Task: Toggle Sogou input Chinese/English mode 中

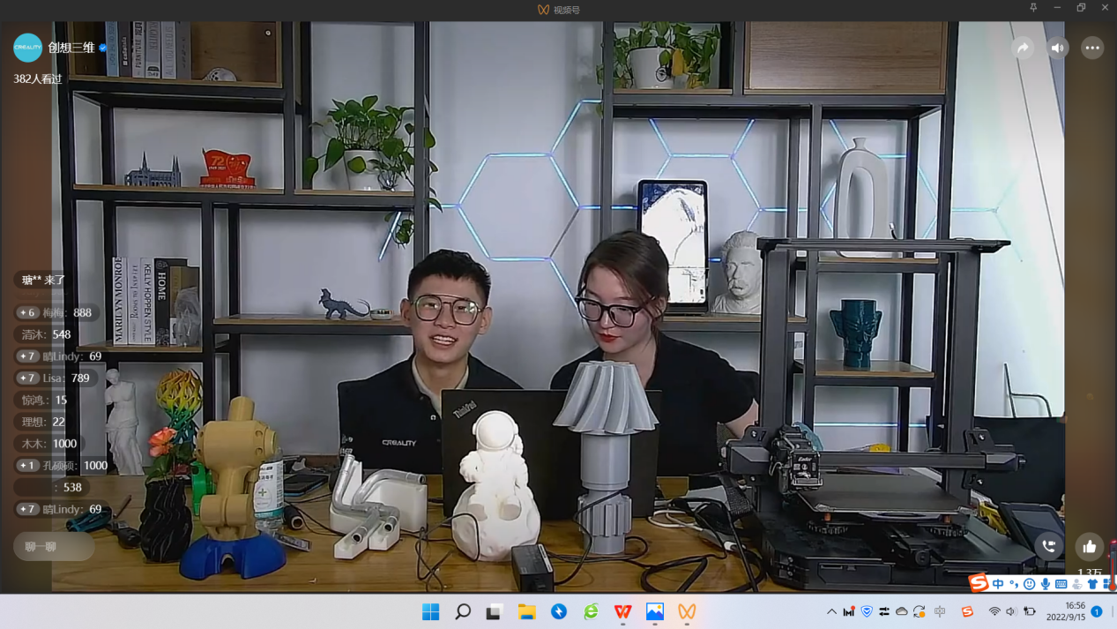Action: point(998,584)
